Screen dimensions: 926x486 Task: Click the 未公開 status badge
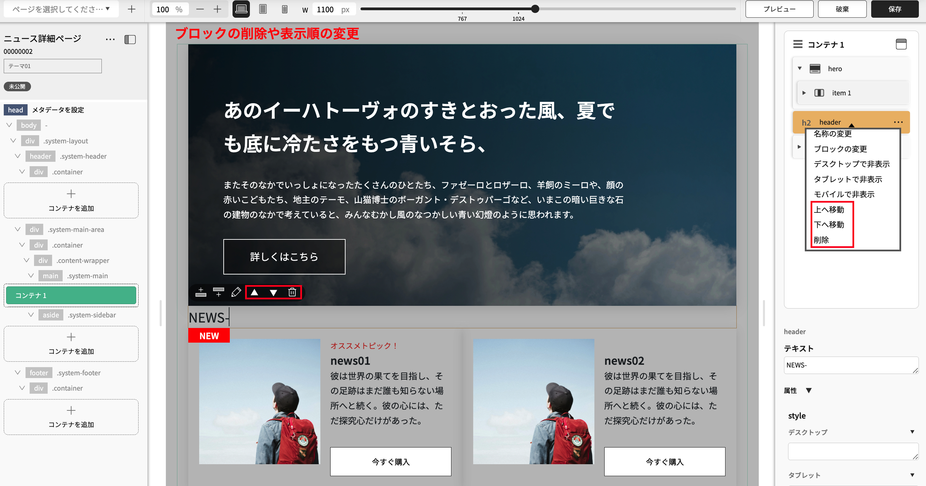[x=17, y=87]
